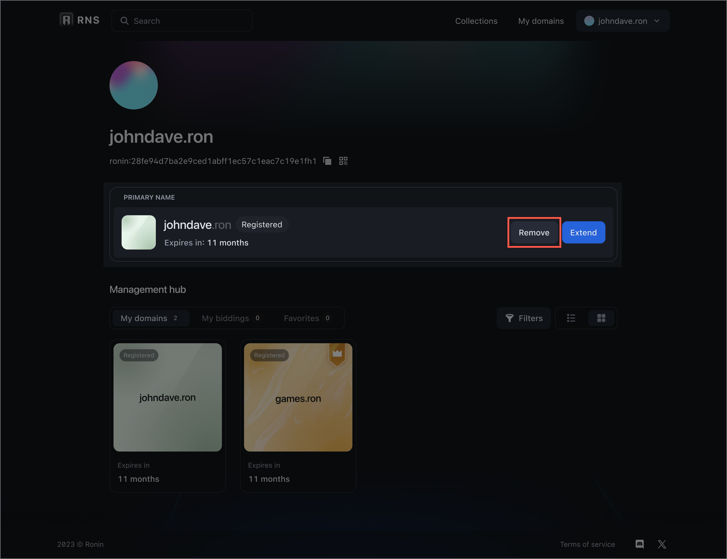This screenshot has height=559, width=727.
Task: Expand the johndave.ron account dropdown
Action: [622, 21]
